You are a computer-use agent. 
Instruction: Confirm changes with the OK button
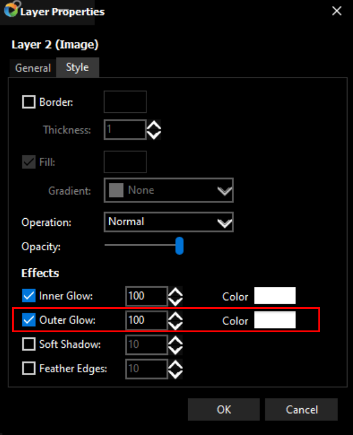point(224,409)
